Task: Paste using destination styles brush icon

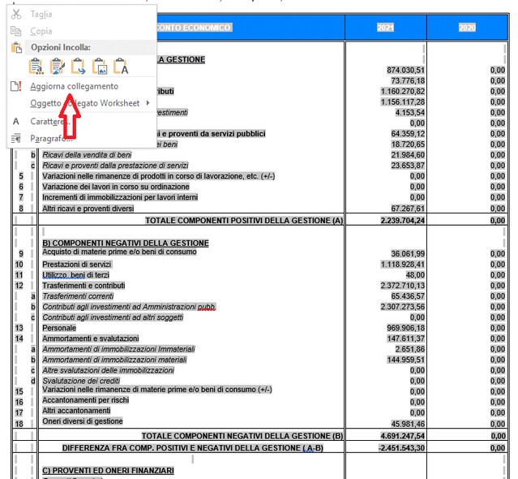Action: pos(58,66)
